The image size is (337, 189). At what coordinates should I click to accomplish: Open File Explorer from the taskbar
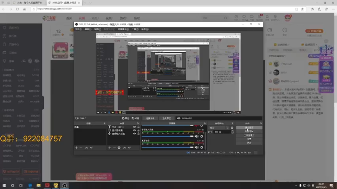click(38, 185)
